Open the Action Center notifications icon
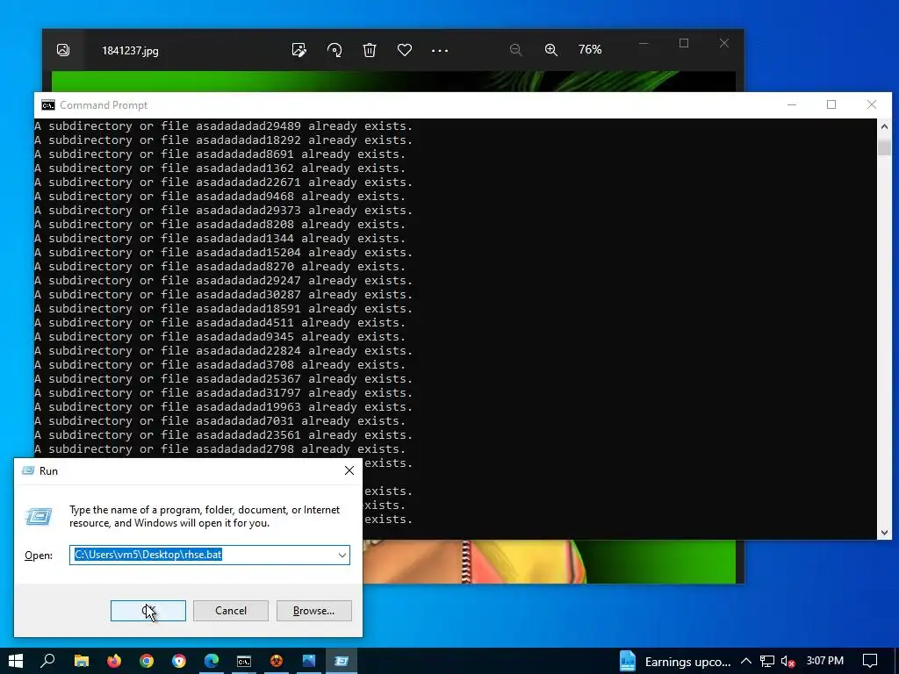The height and width of the screenshot is (674, 899). 870,662
